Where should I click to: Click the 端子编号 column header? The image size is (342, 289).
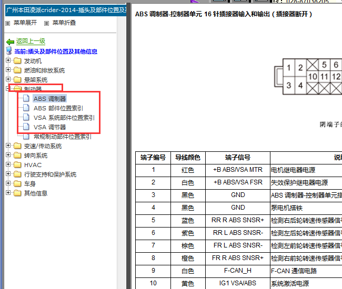(x=153, y=158)
